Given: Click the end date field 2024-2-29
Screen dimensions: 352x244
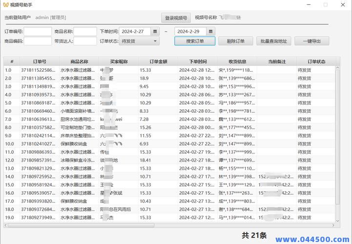Looking at the screenshot, I should click(x=190, y=31).
